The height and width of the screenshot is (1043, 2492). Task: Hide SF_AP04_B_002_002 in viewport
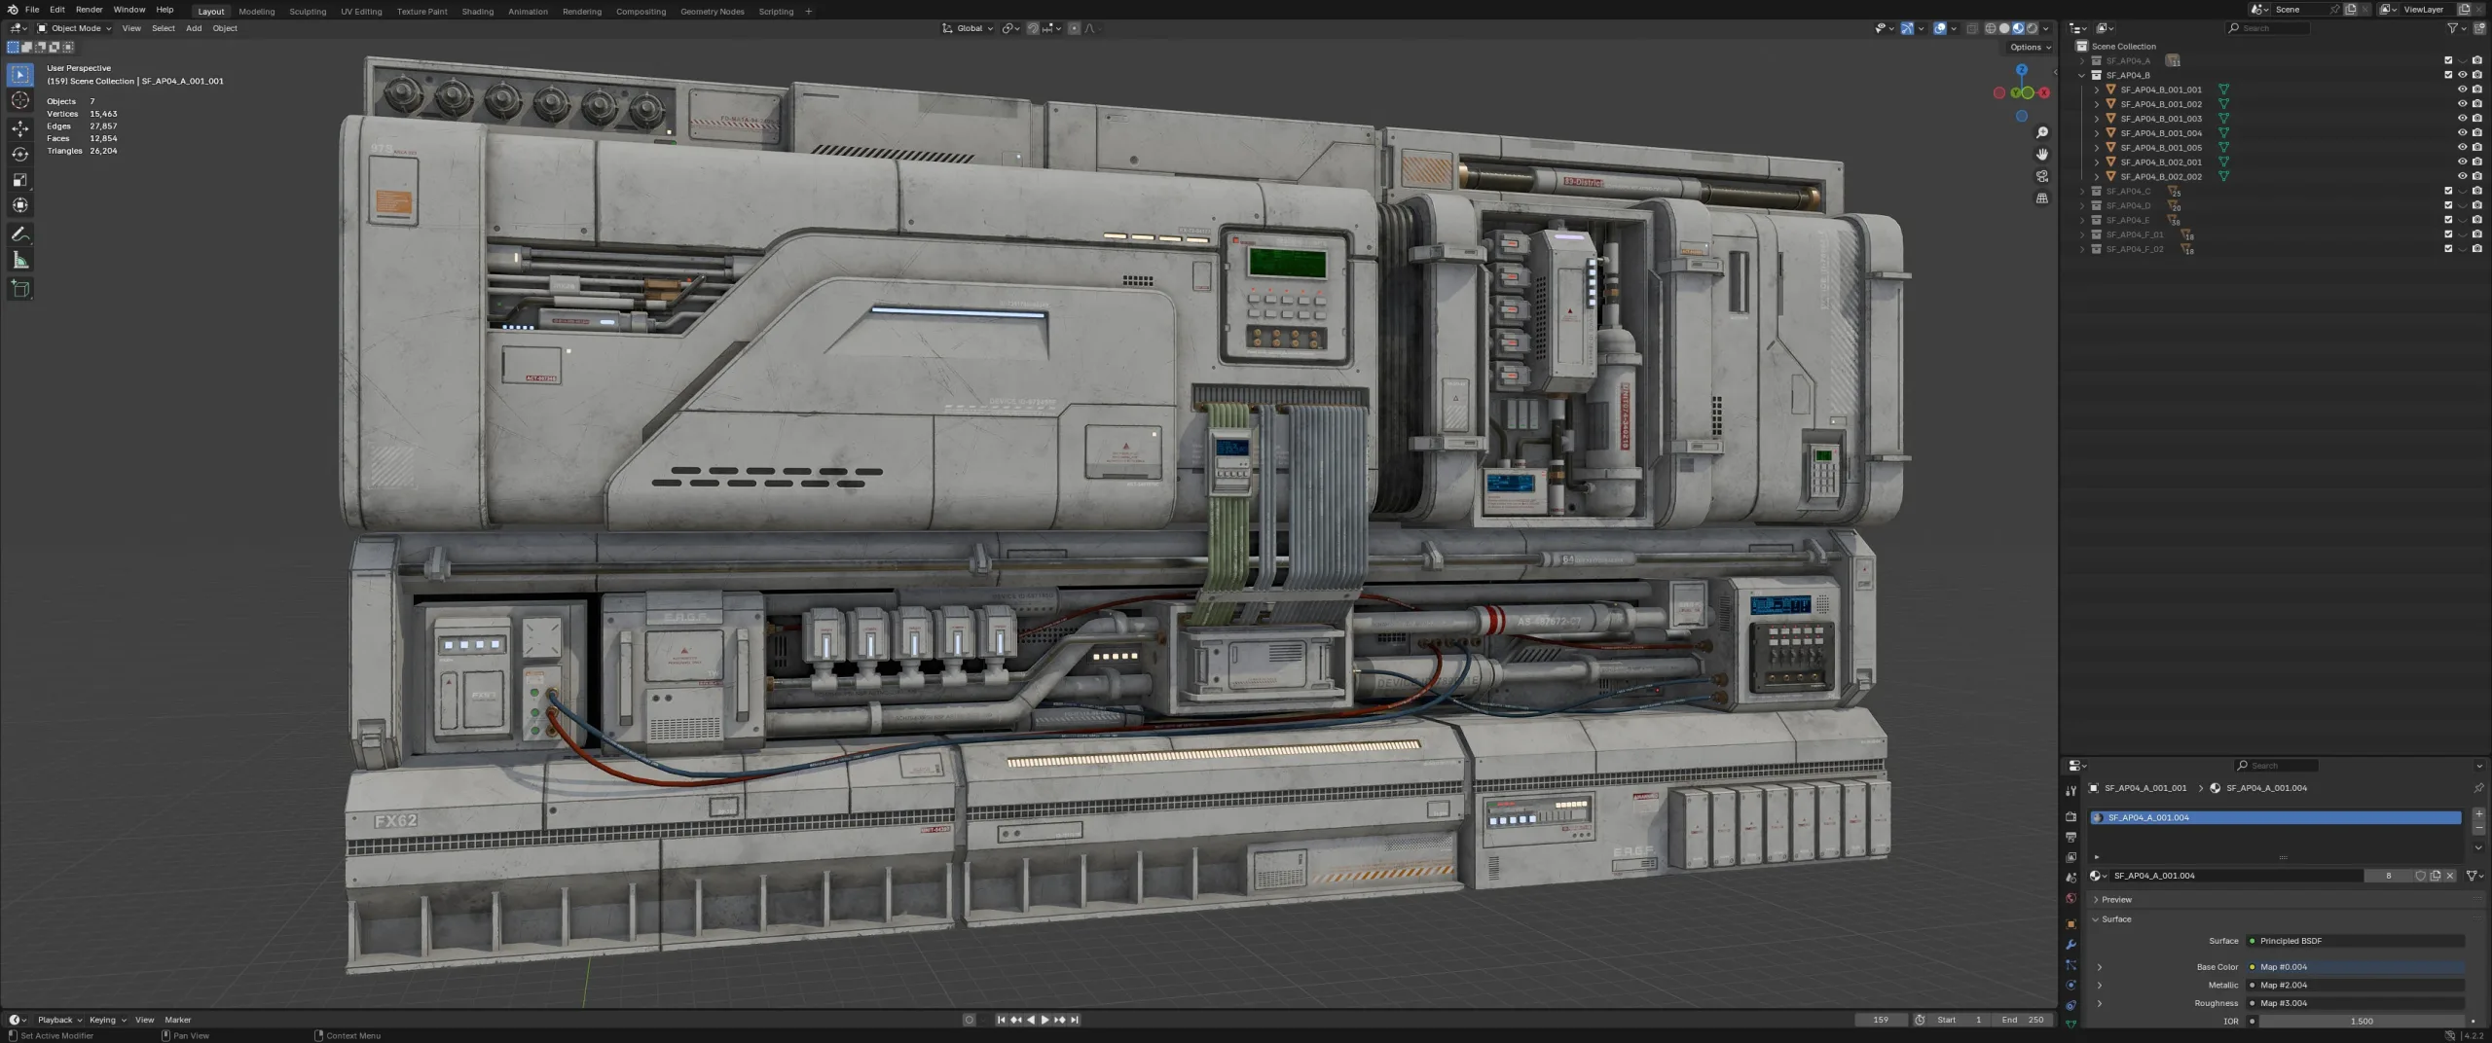click(x=2462, y=177)
